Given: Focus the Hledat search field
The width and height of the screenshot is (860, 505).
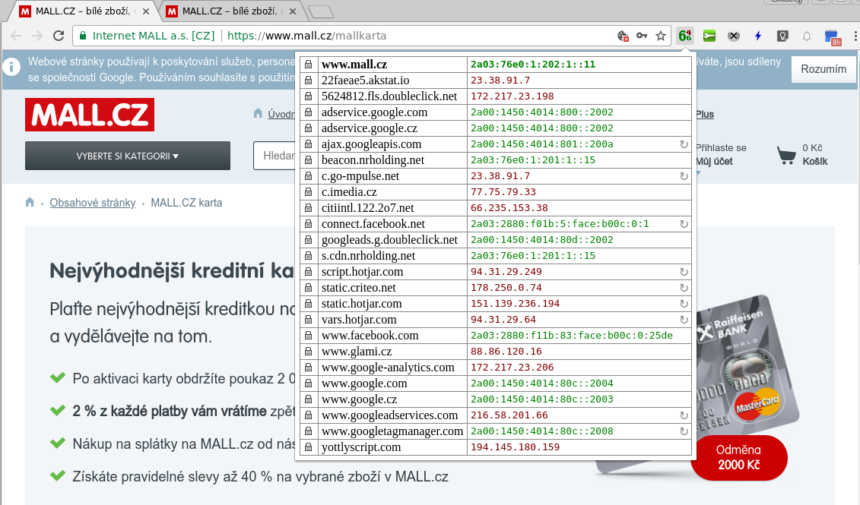Looking at the screenshot, I should [275, 156].
